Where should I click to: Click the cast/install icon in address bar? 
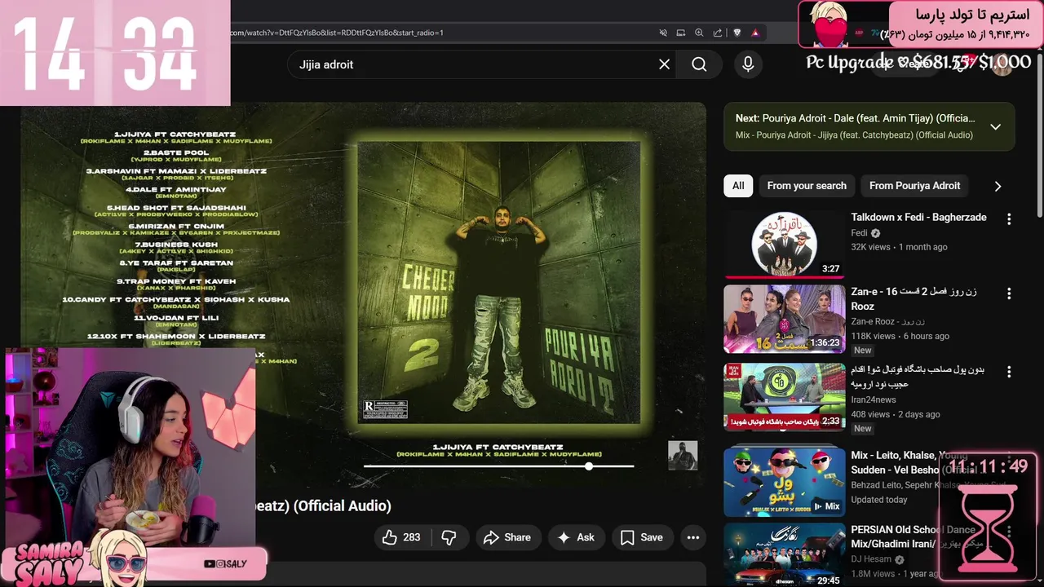click(x=681, y=33)
